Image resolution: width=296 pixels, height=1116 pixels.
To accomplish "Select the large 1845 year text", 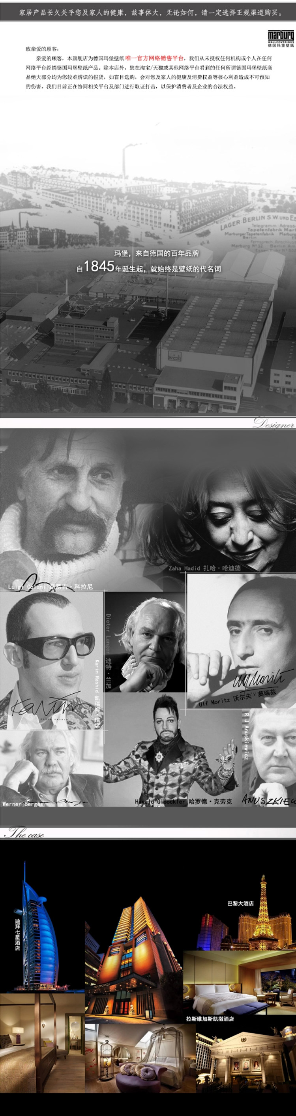I will pos(99,266).
